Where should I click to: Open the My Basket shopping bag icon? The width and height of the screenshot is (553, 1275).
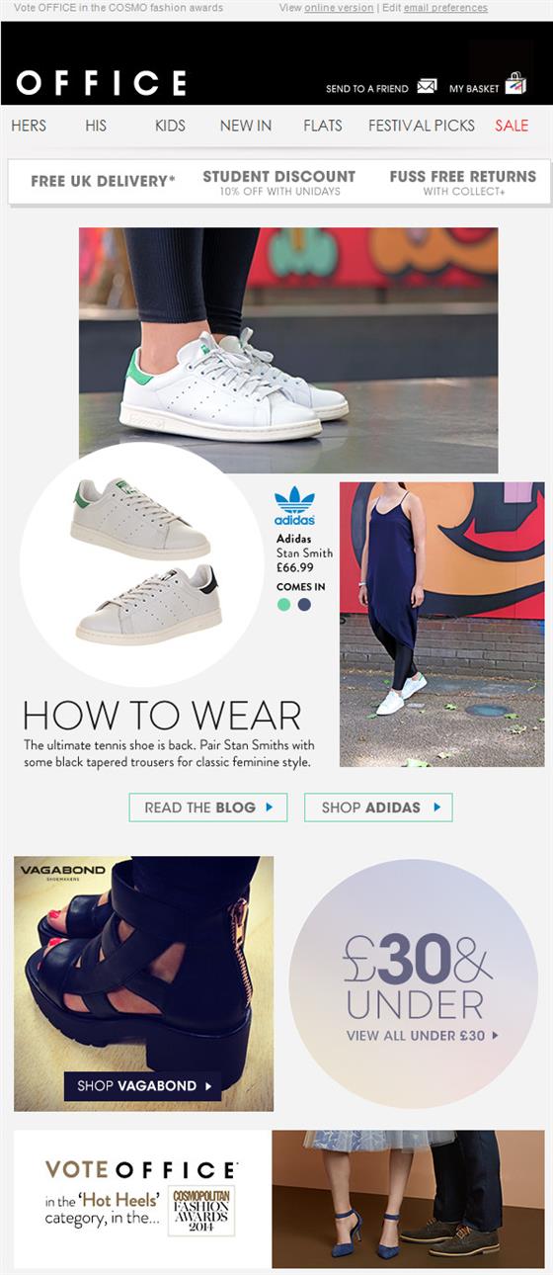coord(515,83)
